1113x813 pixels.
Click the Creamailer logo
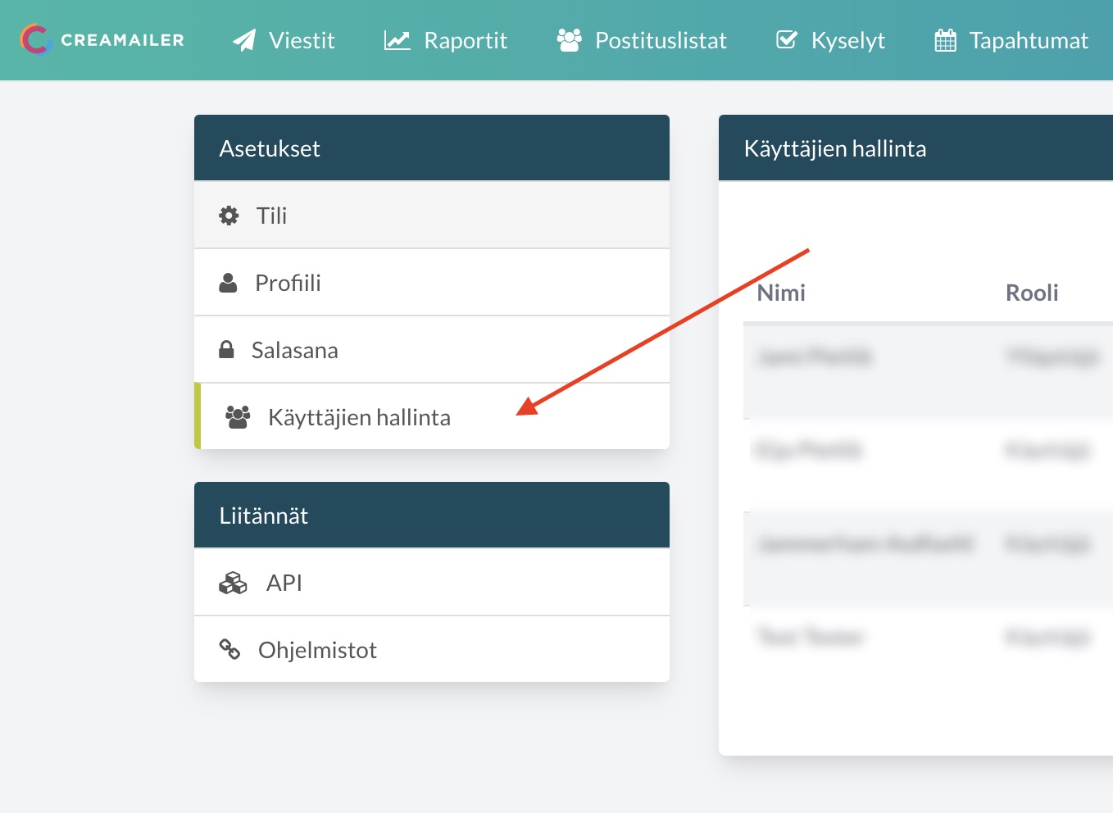102,39
